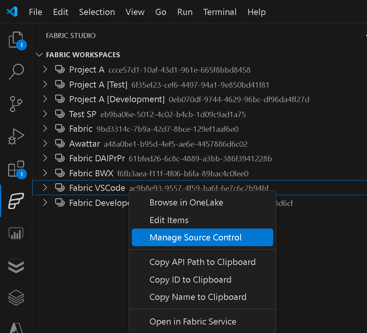Image resolution: width=367 pixels, height=333 pixels.
Task: Open Run and Debug view icon
Action: coord(16,136)
